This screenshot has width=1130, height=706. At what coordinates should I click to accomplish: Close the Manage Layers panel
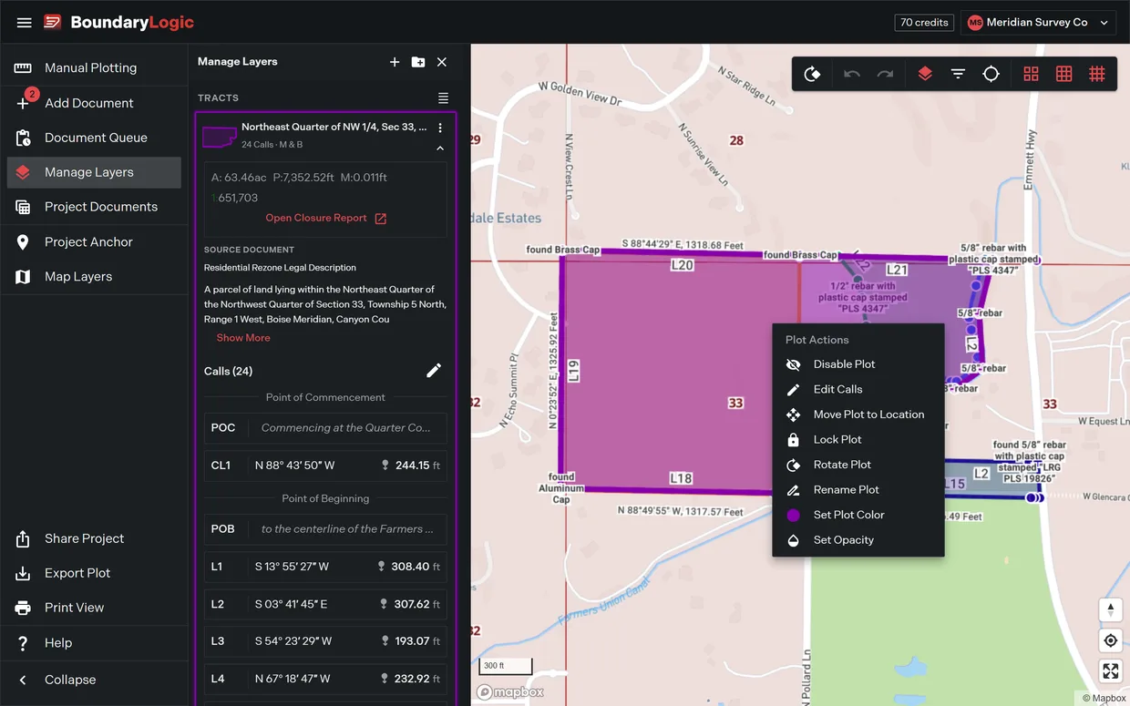(442, 62)
